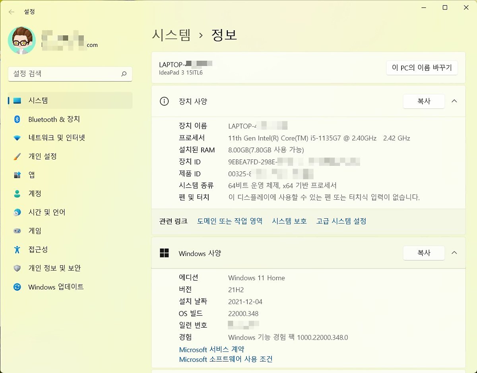Viewport: 477px width, 373px height.
Task: Open Microsoft 소프트웨어 사용 조건 link
Action: (x=226, y=359)
